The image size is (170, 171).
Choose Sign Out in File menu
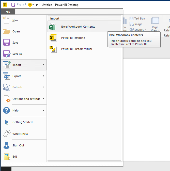point(24,145)
